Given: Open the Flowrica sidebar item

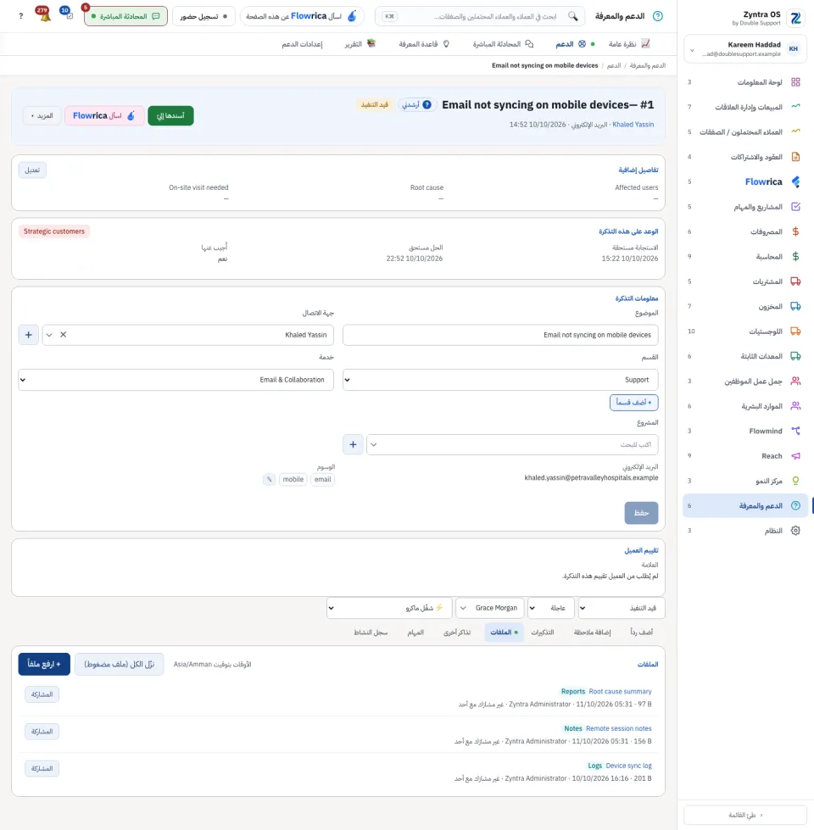Looking at the screenshot, I should 744,181.
